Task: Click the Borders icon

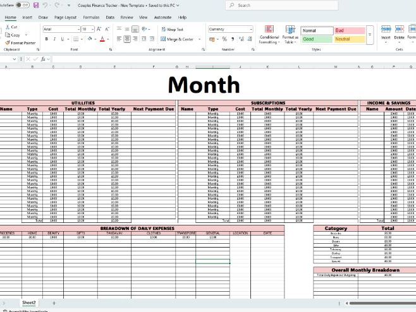Action: click(76, 39)
